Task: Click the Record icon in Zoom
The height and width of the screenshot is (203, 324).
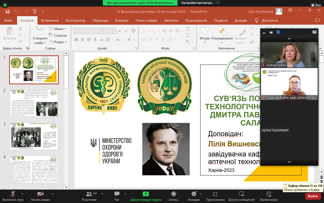Action: click(x=173, y=196)
